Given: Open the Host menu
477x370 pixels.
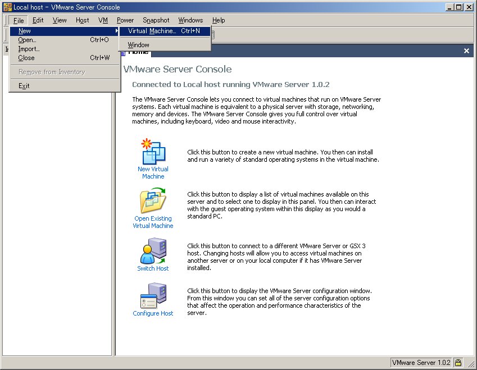Looking at the screenshot, I should [x=83, y=20].
